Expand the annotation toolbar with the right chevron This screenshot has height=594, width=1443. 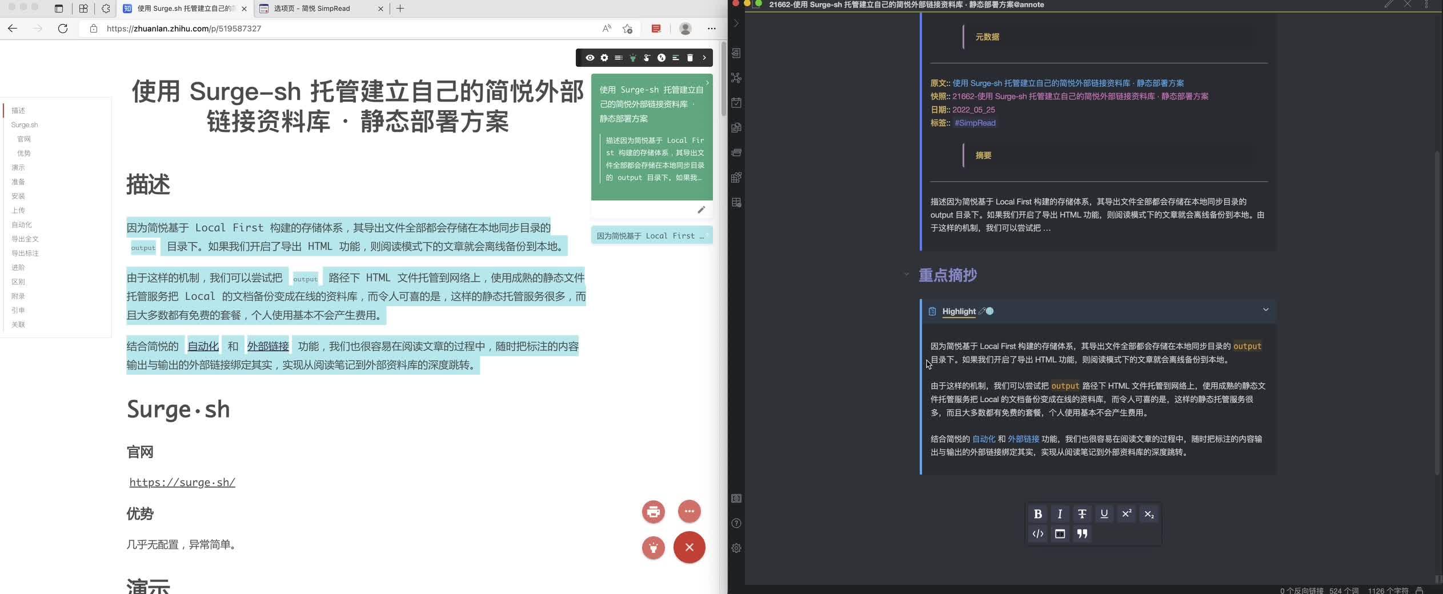click(704, 58)
